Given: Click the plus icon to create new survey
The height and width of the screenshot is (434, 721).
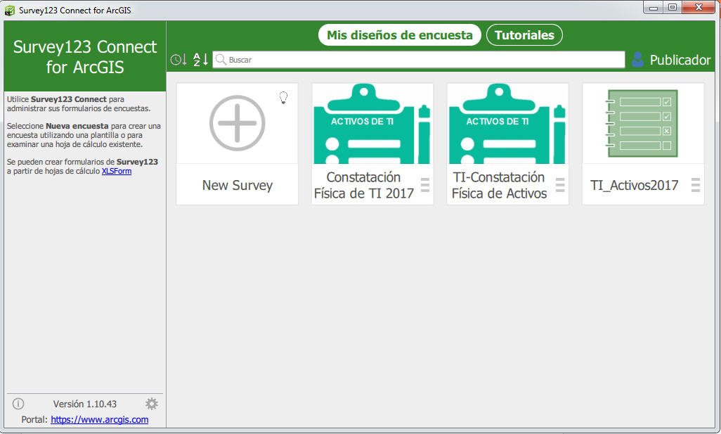Looking at the screenshot, I should tap(237, 123).
